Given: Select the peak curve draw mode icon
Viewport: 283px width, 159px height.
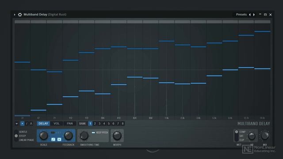Looking at the screenshot, I should click(x=31, y=124).
